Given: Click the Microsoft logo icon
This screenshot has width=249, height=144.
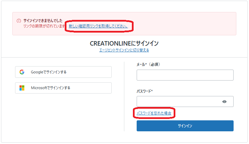Looking at the screenshot, I should (x=22, y=88).
